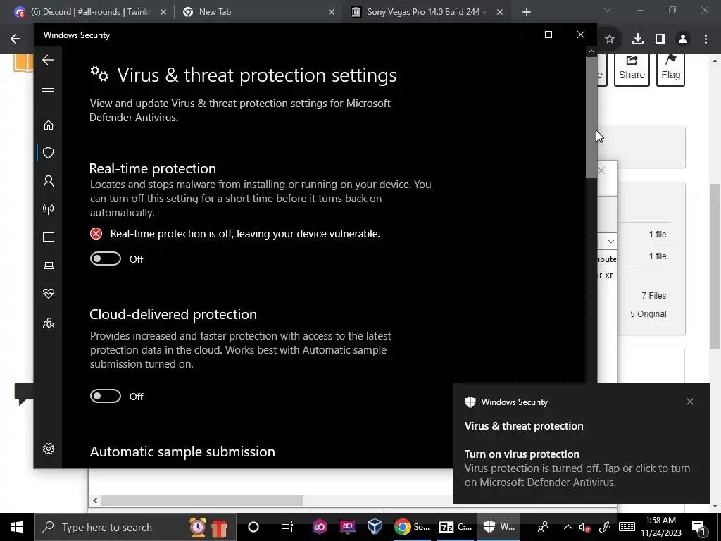Screen dimensions: 721x541
Task: Open Windows Security from the taskbar
Action: 499,527
